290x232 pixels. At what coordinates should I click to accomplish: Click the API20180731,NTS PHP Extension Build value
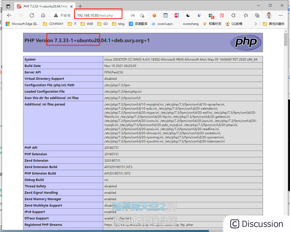click(x=118, y=173)
